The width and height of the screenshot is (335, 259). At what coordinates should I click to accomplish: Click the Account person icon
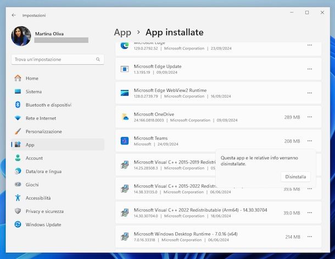(18, 158)
